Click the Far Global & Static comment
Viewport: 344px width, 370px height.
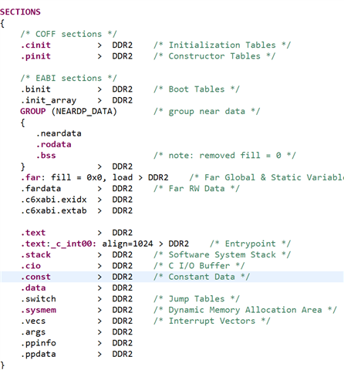pos(267,177)
